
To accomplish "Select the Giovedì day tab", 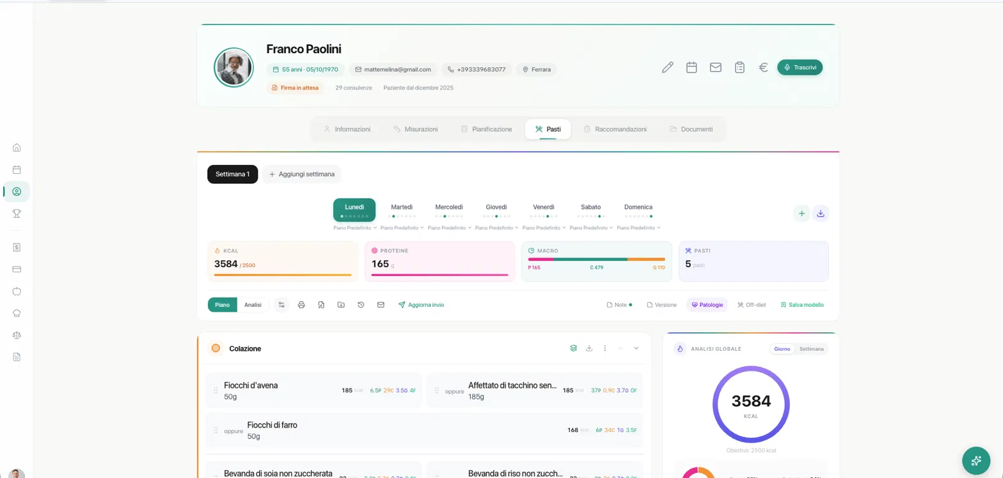I will click(x=496, y=210).
